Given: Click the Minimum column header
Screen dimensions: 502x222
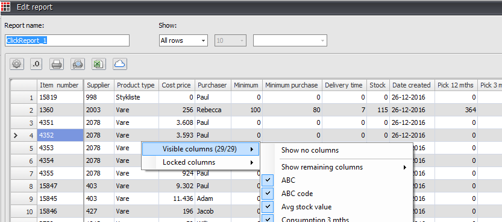Looking at the screenshot, I should [246, 85].
